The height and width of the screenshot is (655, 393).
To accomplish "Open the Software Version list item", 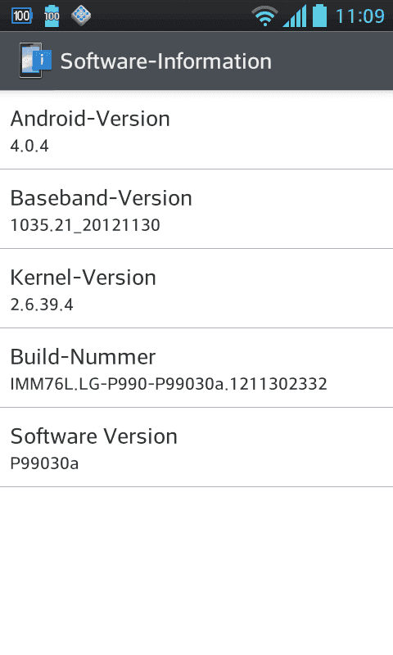I will pyautogui.click(x=196, y=447).
